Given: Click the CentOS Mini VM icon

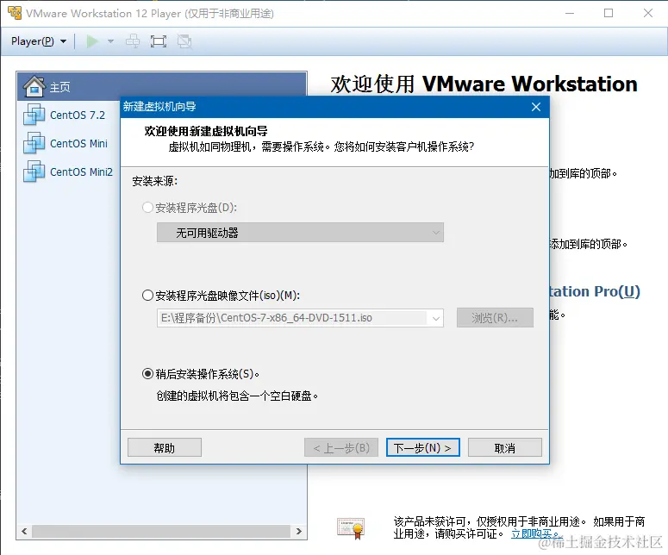Looking at the screenshot, I should click(34, 143).
